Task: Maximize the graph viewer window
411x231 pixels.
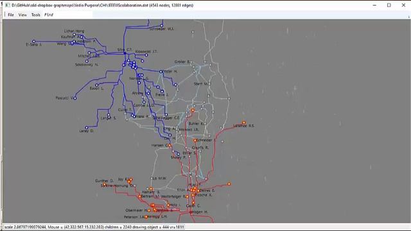Action: pos(389,5)
